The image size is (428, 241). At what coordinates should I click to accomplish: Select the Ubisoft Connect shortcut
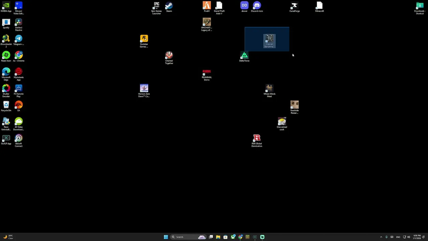tap(19, 141)
